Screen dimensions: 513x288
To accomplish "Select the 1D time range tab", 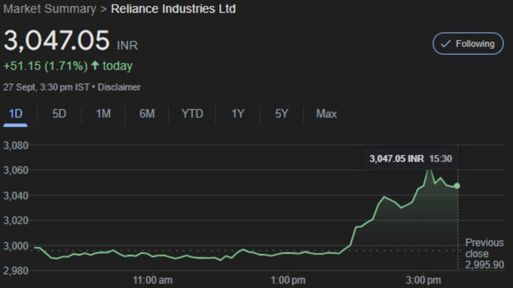I will click(x=15, y=114).
